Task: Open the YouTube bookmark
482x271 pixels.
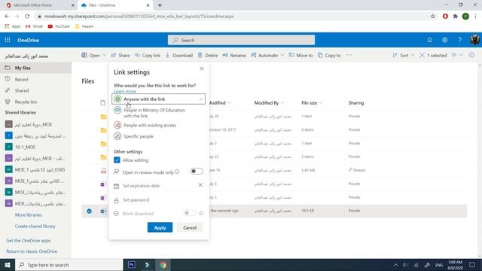Action: click(59, 26)
